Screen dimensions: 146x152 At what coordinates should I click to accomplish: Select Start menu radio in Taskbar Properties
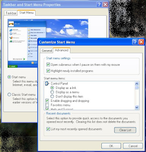coord(9,77)
